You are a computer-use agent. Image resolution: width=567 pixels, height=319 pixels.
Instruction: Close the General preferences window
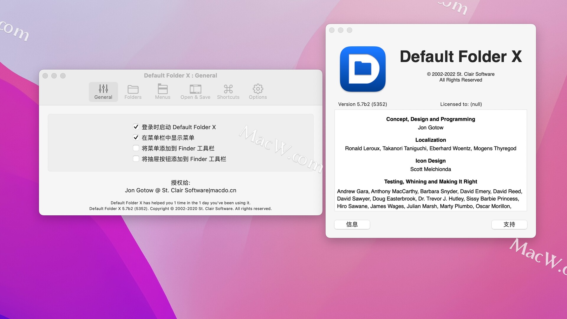45,76
